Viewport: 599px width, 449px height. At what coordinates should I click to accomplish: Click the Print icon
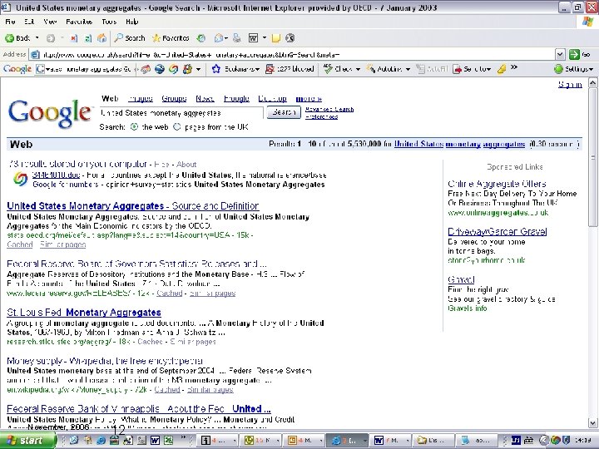click(x=237, y=38)
